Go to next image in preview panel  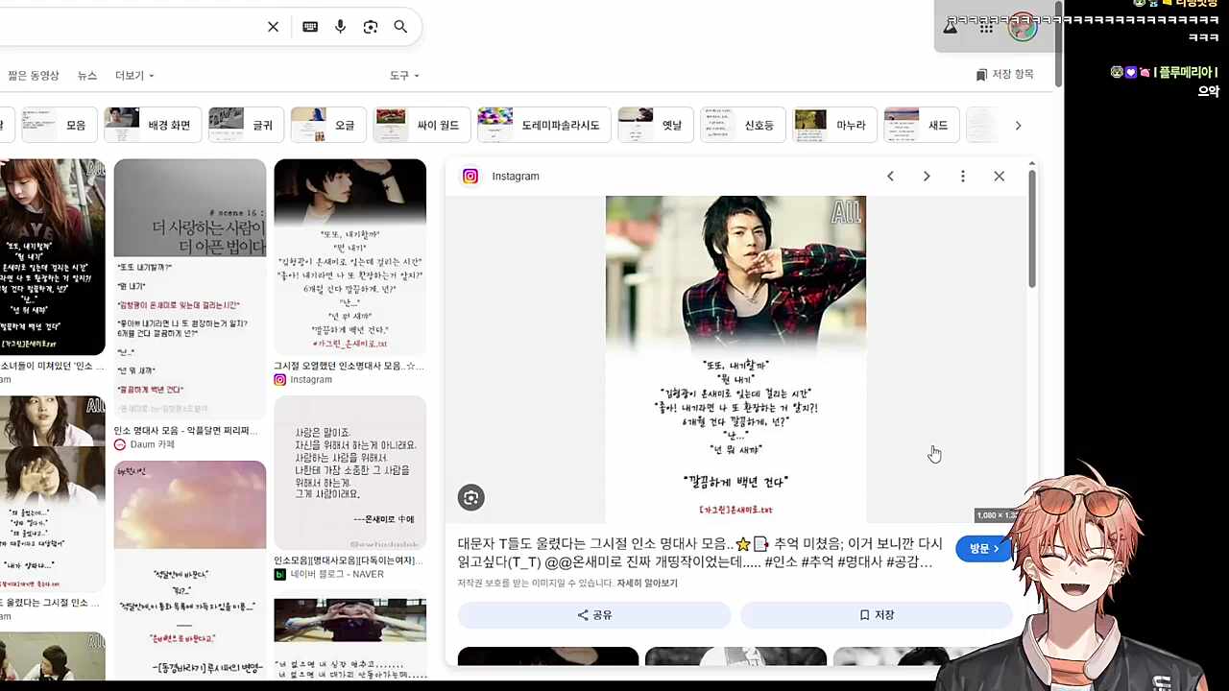click(927, 176)
